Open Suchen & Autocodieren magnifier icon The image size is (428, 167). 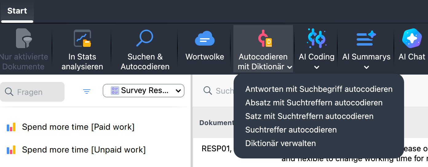point(145,38)
